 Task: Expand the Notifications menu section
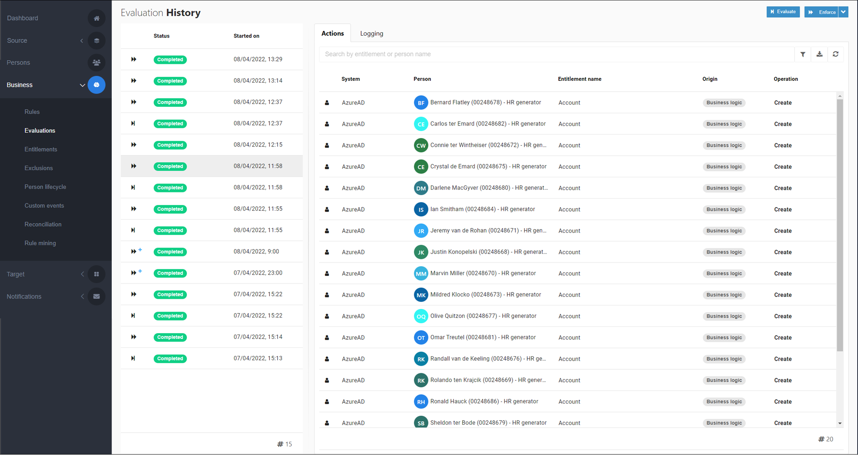tap(82, 296)
